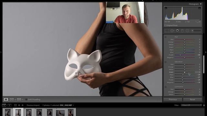
Task: Adjust Saturation Aqua slider handle
Action: [x=183, y=75]
